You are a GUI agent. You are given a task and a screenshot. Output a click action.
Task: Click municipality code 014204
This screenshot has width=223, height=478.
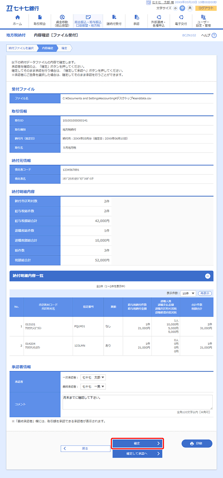point(30,344)
